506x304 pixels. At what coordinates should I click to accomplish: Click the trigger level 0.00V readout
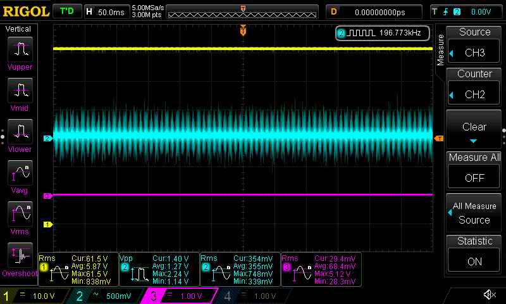[x=481, y=12]
